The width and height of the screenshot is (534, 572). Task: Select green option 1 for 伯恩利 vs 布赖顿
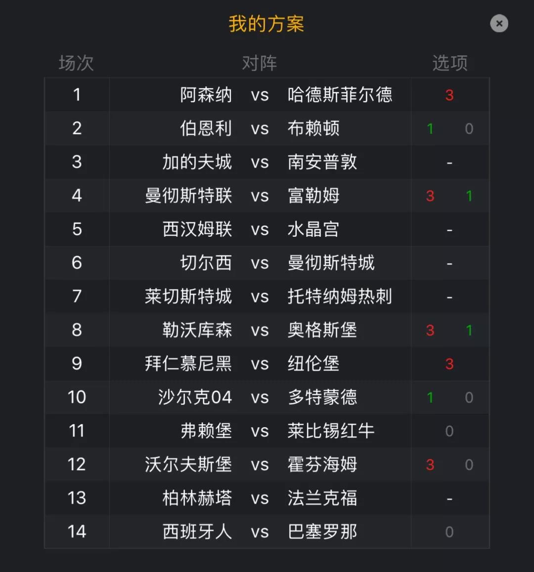click(430, 129)
